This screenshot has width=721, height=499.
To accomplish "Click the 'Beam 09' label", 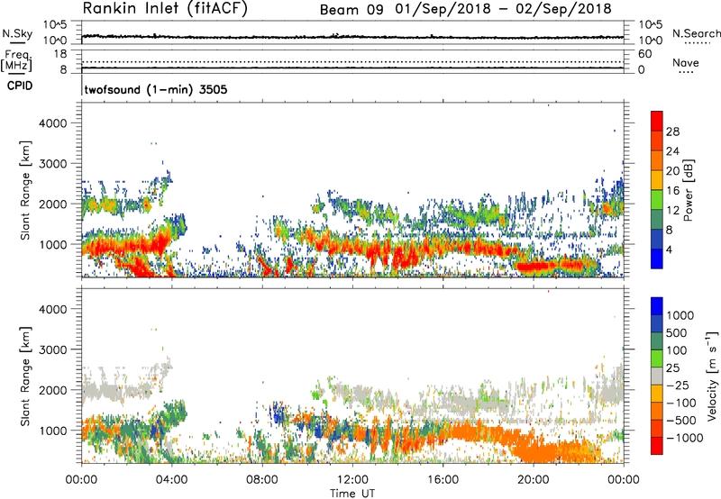I will (x=351, y=10).
